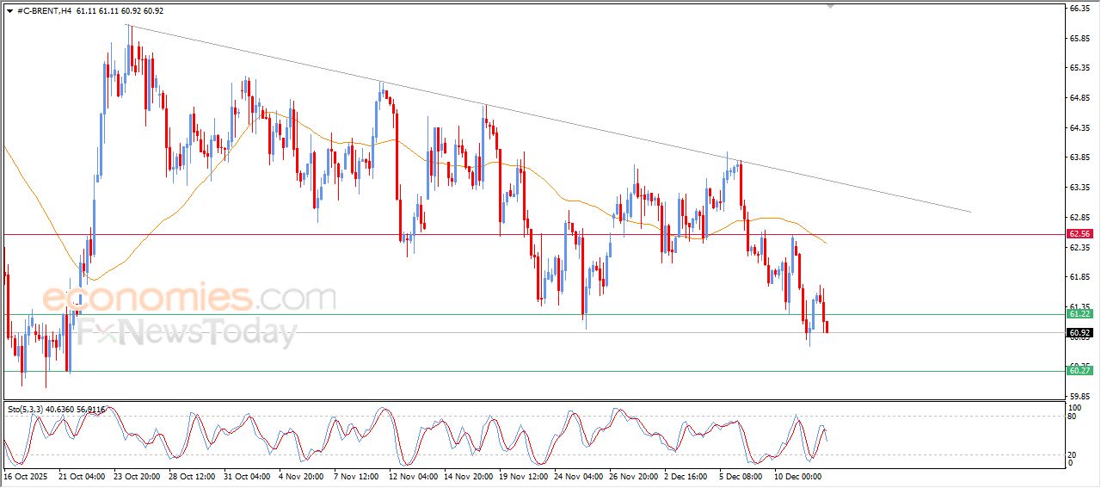Click the black triangle before #C-BRENT
1101x488 pixels.
click(9, 11)
